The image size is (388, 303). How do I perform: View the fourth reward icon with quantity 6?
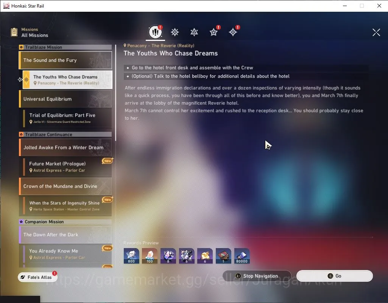click(187, 256)
